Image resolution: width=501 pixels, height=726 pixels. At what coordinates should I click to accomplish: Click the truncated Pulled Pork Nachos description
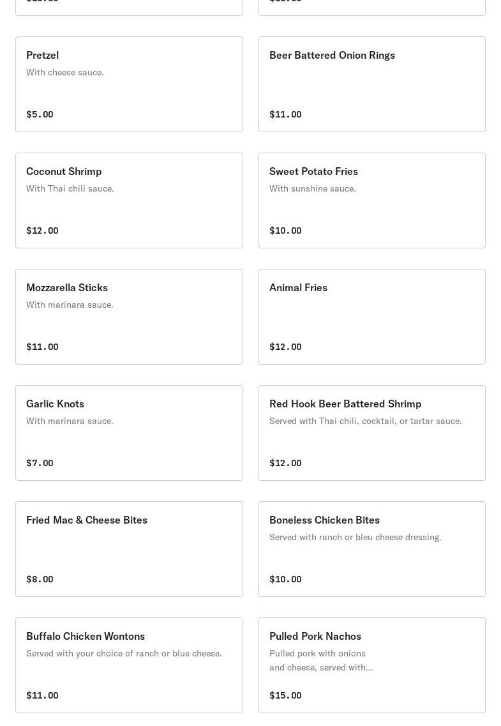[x=321, y=660]
